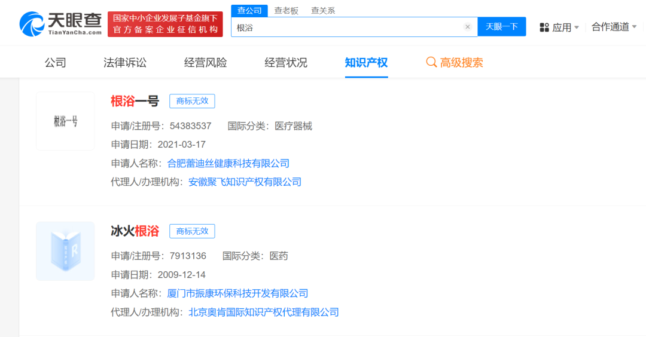This screenshot has height=337, width=646.
Task: Open applicant 厦门市振康环保科技开发有限公司
Action: point(237,293)
